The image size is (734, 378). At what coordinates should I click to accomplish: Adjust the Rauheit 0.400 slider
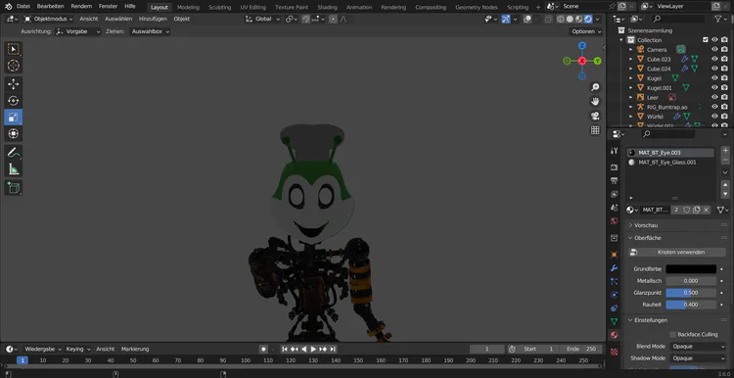(691, 305)
